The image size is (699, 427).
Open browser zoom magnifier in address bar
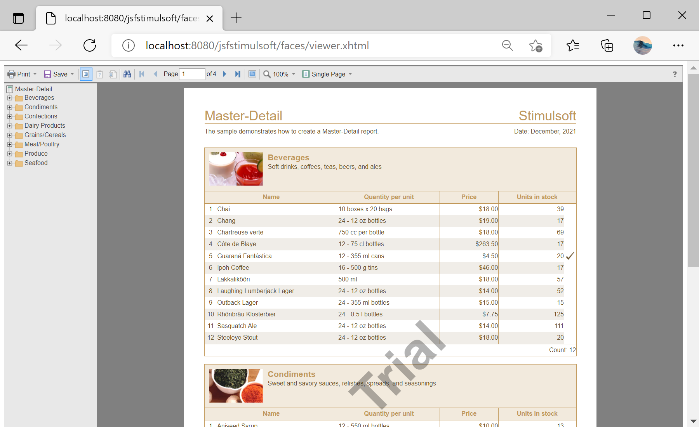pos(507,45)
